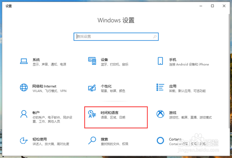Open the 帐户 person icon
Screen dimensions: 232x158
(x=24, y=114)
